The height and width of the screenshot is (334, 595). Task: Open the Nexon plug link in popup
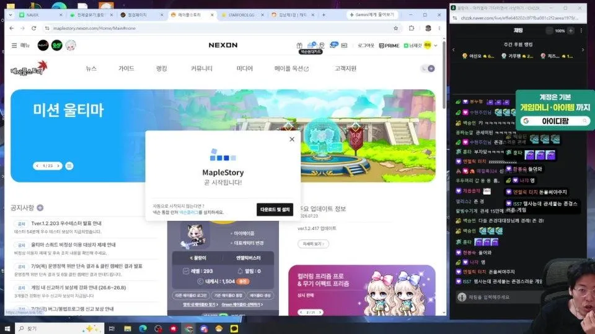[188, 212]
